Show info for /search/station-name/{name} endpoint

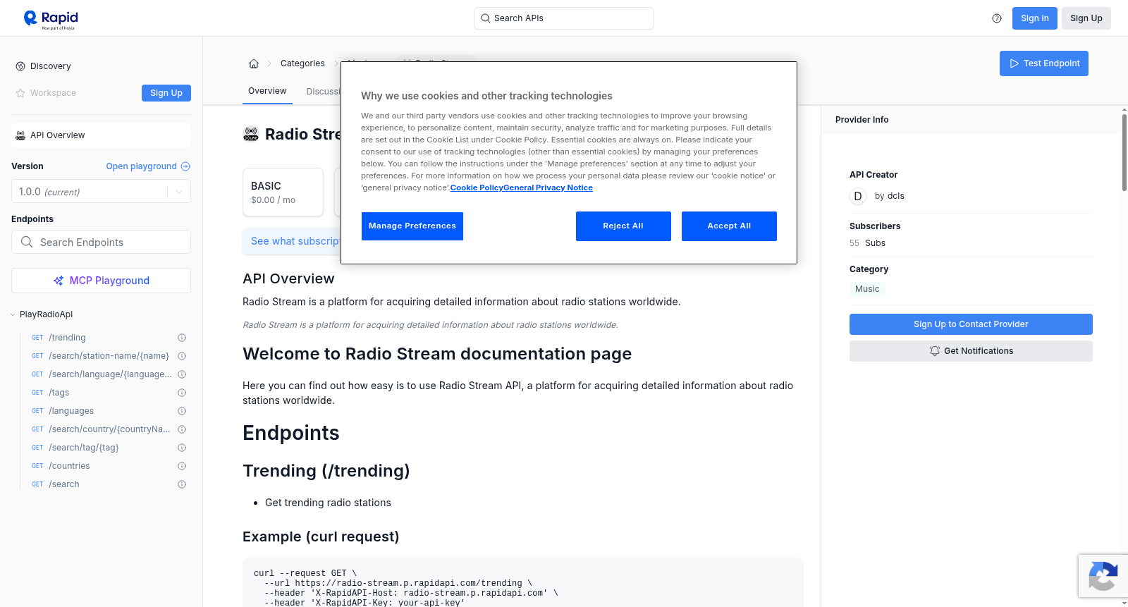point(182,356)
